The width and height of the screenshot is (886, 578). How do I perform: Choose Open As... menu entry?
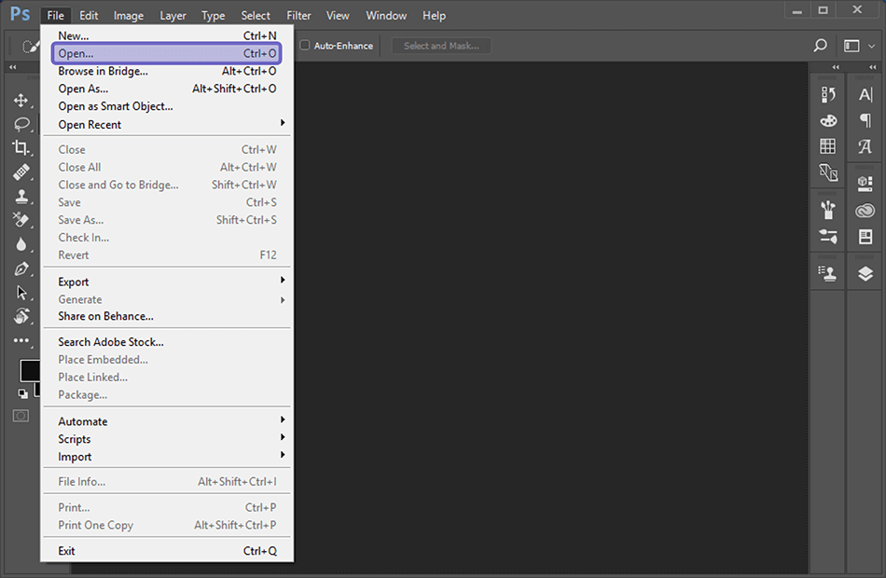(x=167, y=89)
